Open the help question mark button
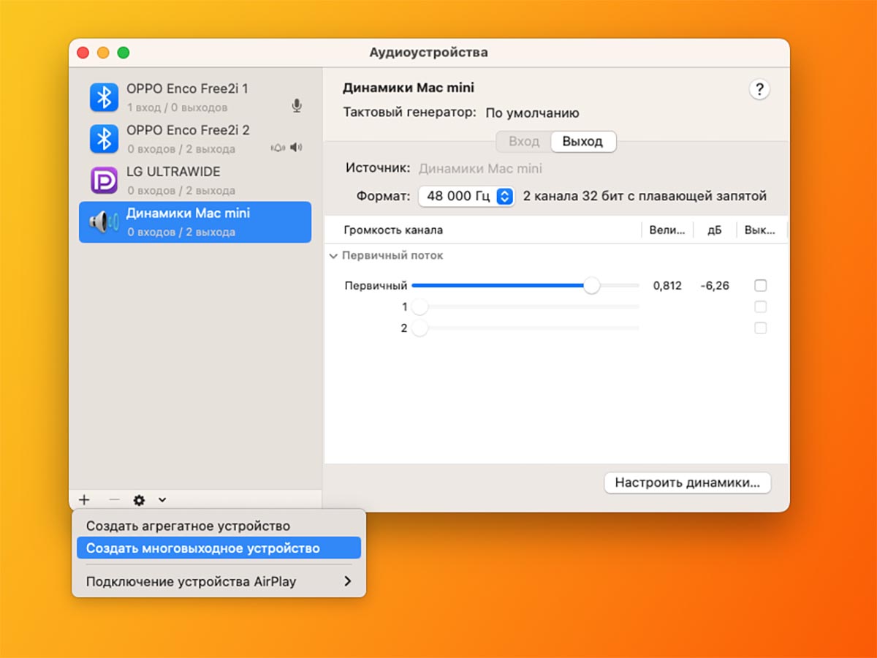The width and height of the screenshot is (877, 658). click(759, 90)
